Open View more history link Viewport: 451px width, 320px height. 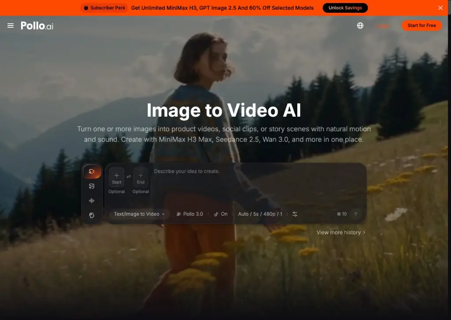click(x=341, y=232)
